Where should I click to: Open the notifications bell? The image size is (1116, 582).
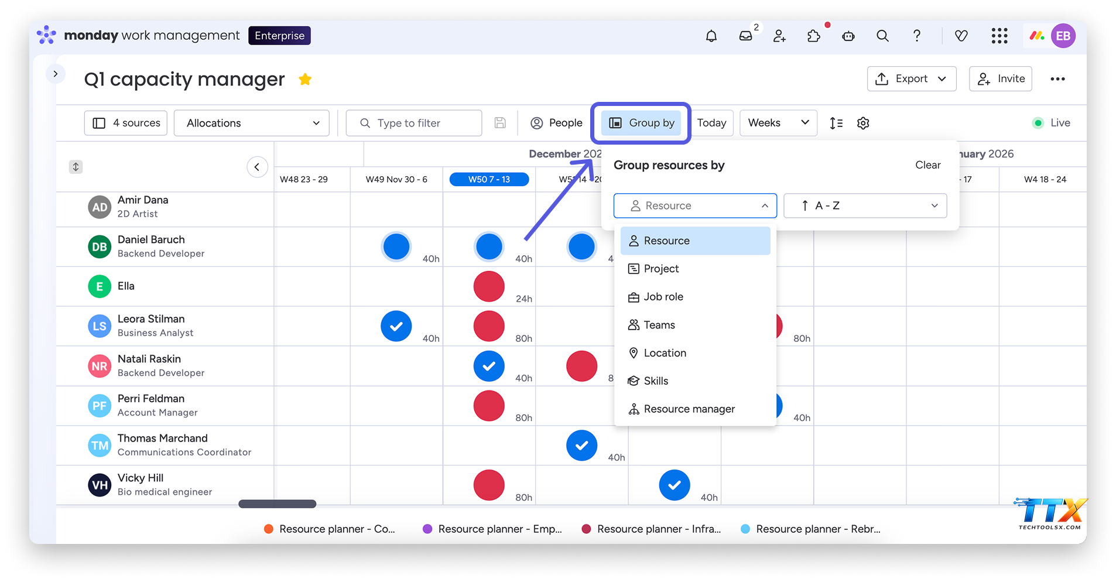click(711, 36)
